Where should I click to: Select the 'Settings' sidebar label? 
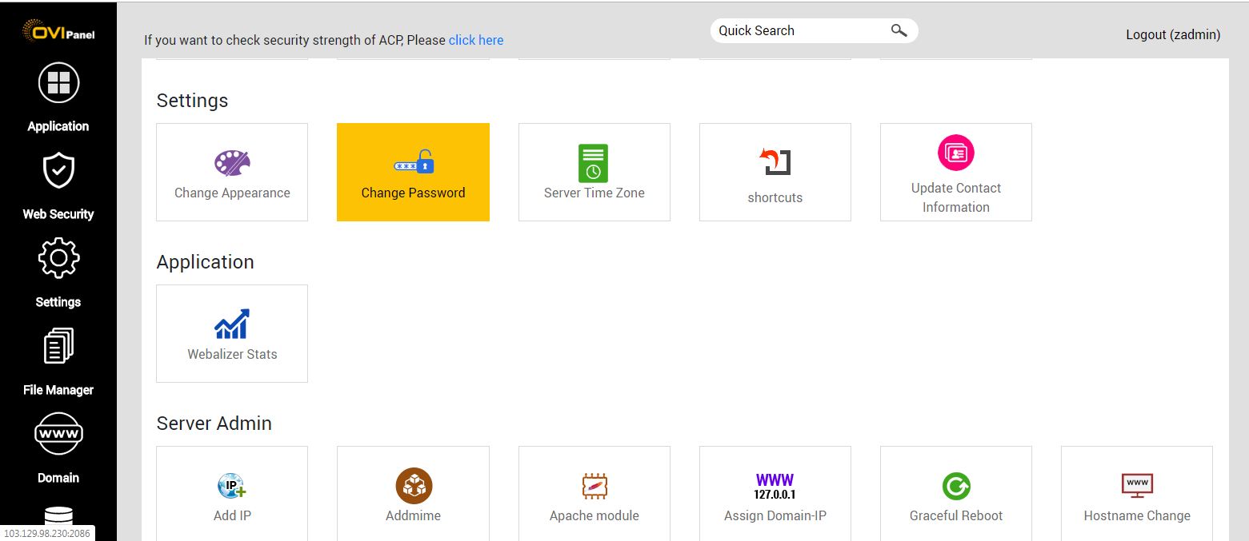click(58, 302)
